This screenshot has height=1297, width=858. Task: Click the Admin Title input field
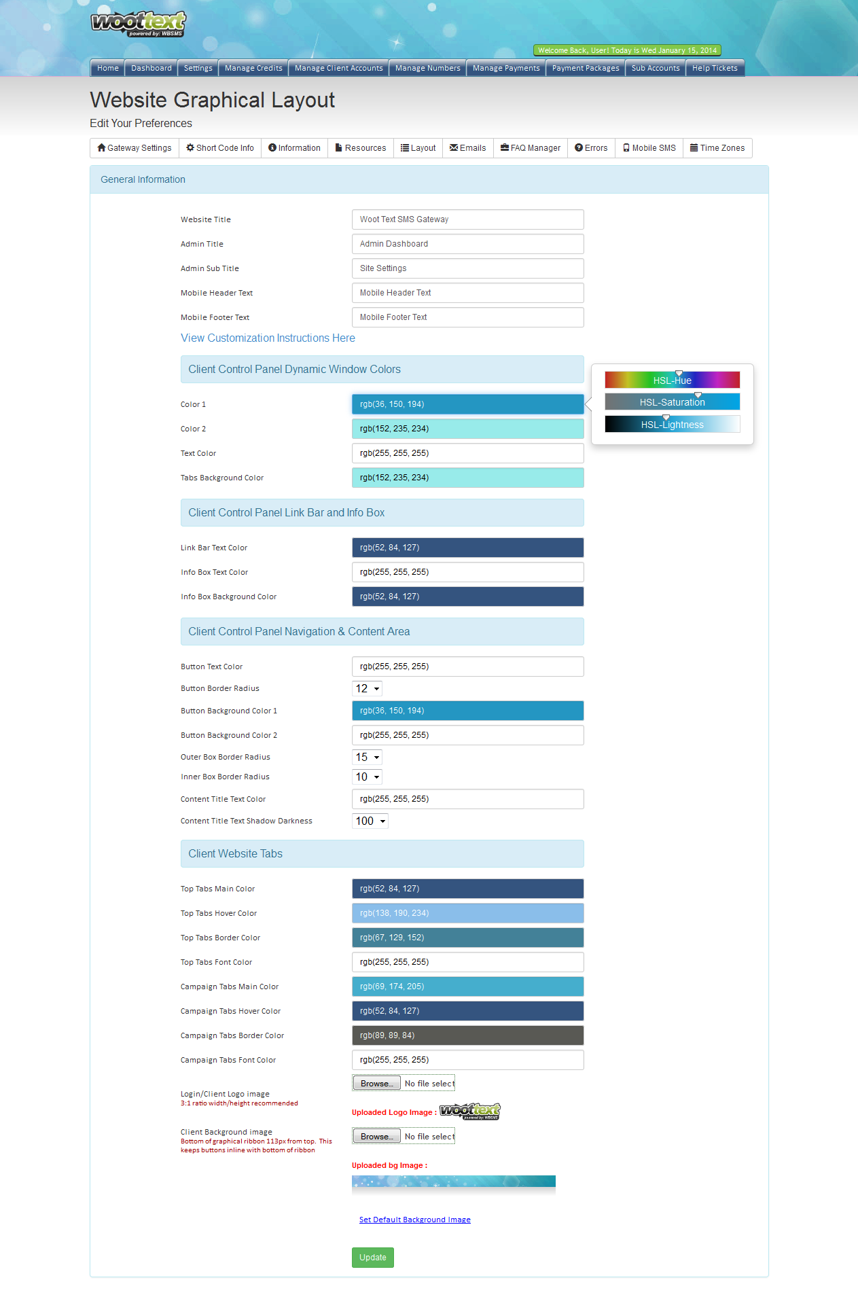pos(468,244)
